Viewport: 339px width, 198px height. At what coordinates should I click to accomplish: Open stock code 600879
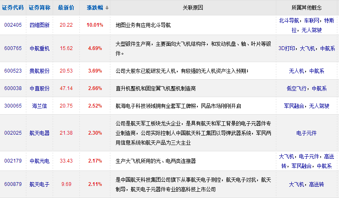tap(13, 184)
